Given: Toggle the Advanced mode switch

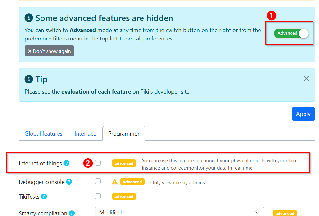Looking at the screenshot, I should point(291,33).
